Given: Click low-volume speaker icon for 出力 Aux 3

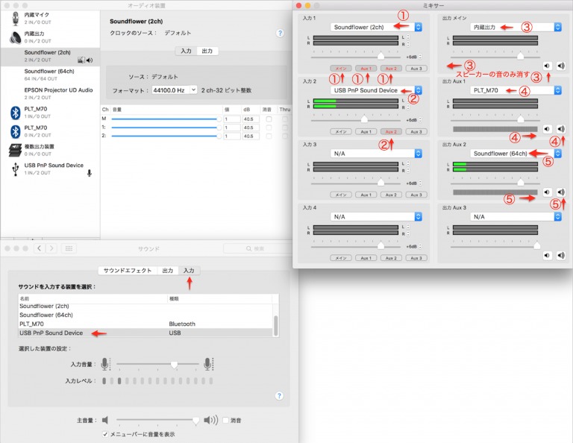Looking at the screenshot, I should tap(547, 255).
